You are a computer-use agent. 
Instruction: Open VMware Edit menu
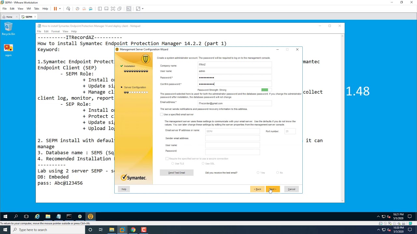coord(12,9)
